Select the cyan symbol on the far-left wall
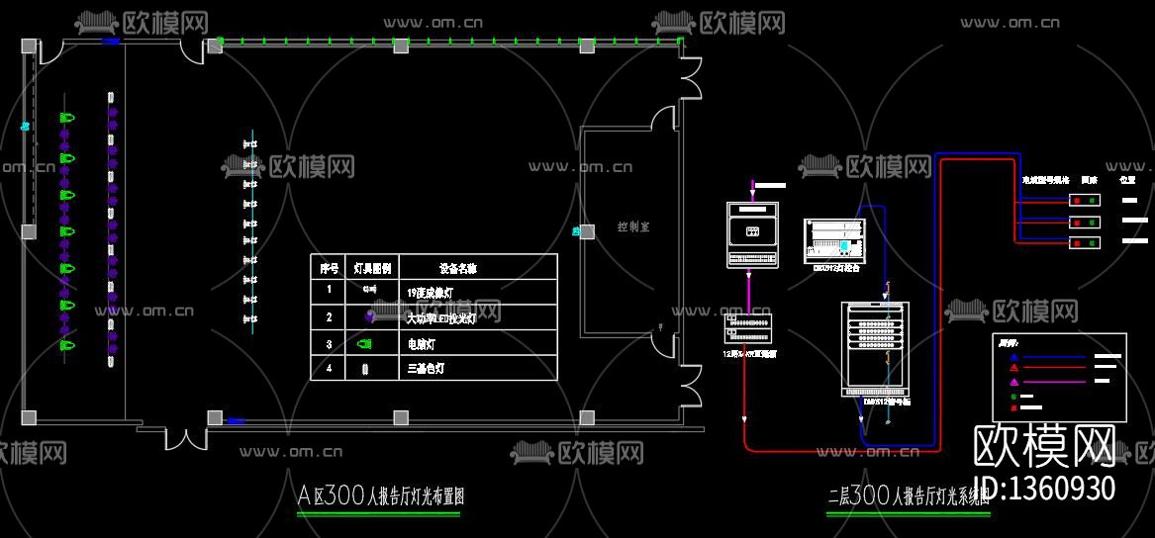Viewport: 1155px width, 538px height. (24, 127)
